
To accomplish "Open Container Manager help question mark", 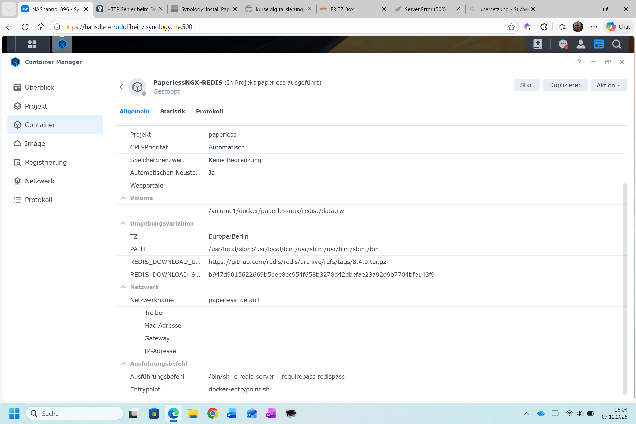I will (x=579, y=62).
